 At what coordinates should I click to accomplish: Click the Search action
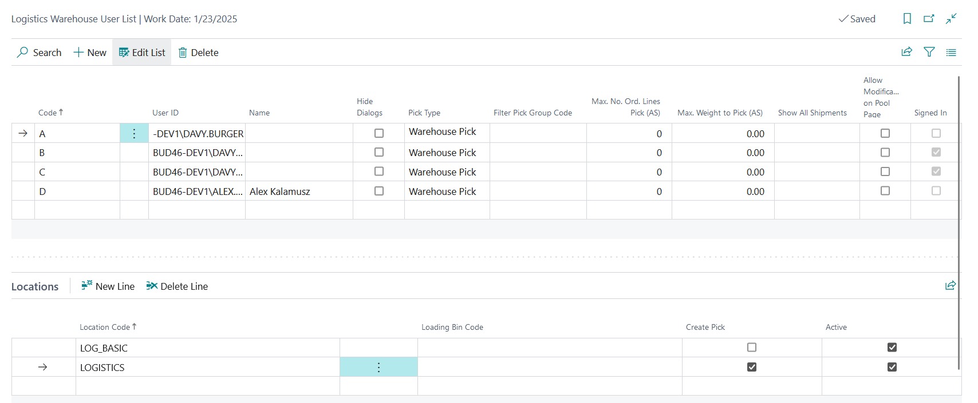40,53
